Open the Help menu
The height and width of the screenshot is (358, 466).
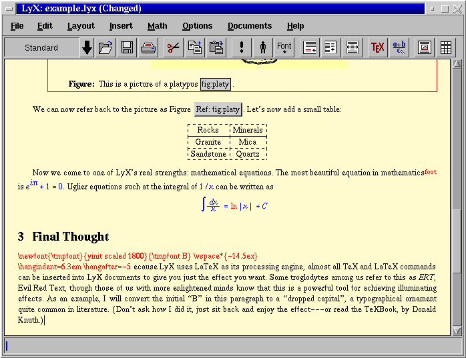coord(295,26)
